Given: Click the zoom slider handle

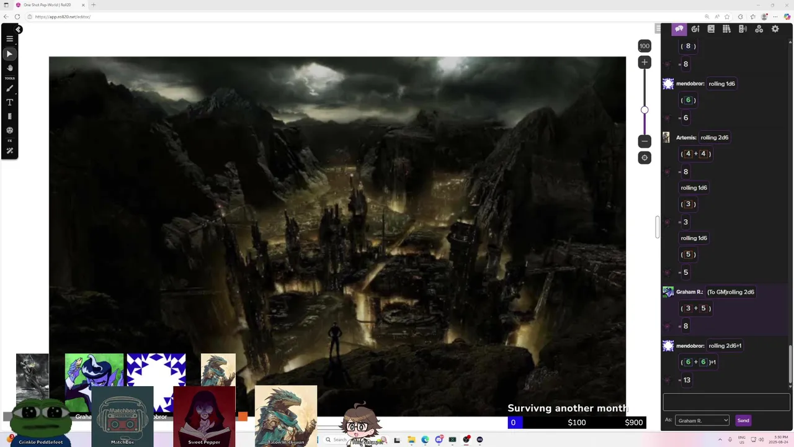Looking at the screenshot, I should click(645, 110).
